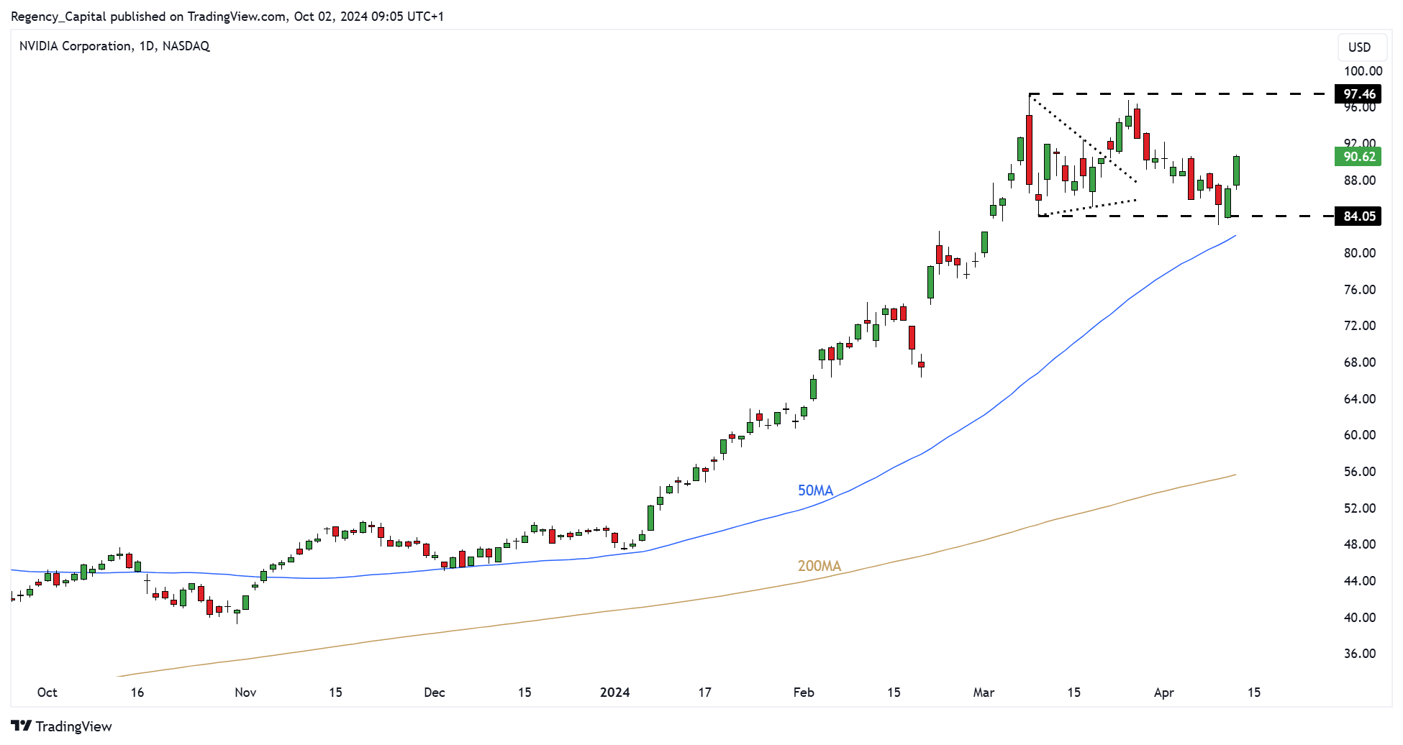Click the 17 date label on time axis
Screen dimensions: 1403x745
pyautogui.click(x=705, y=693)
